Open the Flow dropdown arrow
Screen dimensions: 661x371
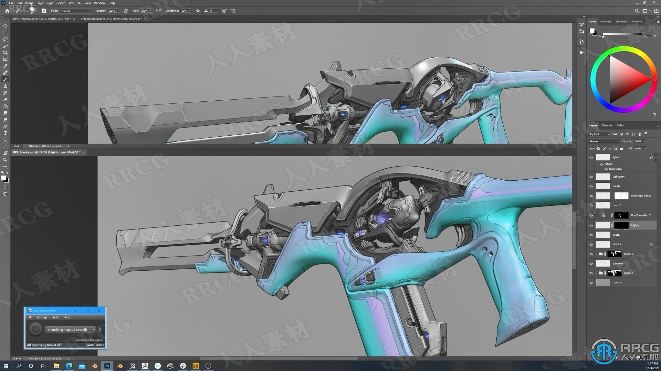tap(151, 11)
